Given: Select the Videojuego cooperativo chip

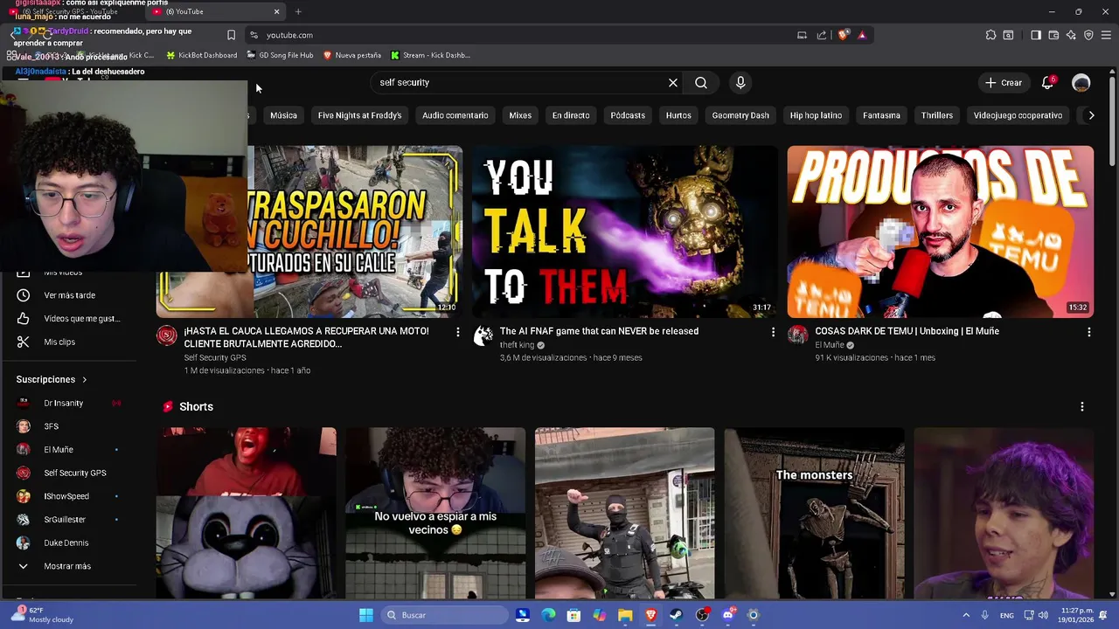Looking at the screenshot, I should [1018, 115].
